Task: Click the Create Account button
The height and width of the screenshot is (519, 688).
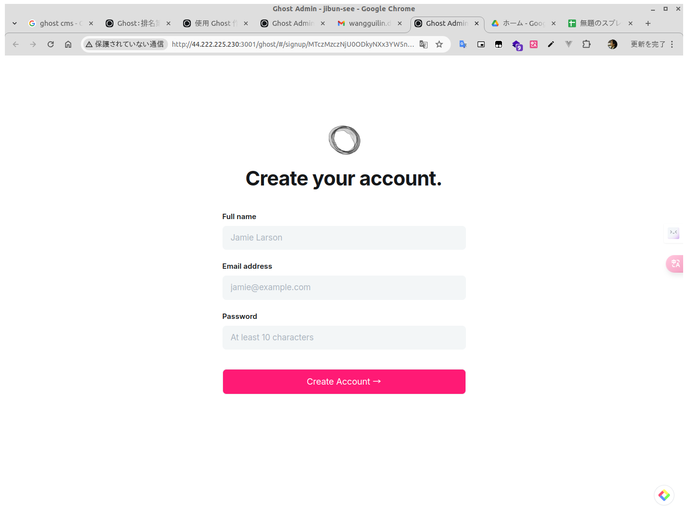Action: pos(344,382)
